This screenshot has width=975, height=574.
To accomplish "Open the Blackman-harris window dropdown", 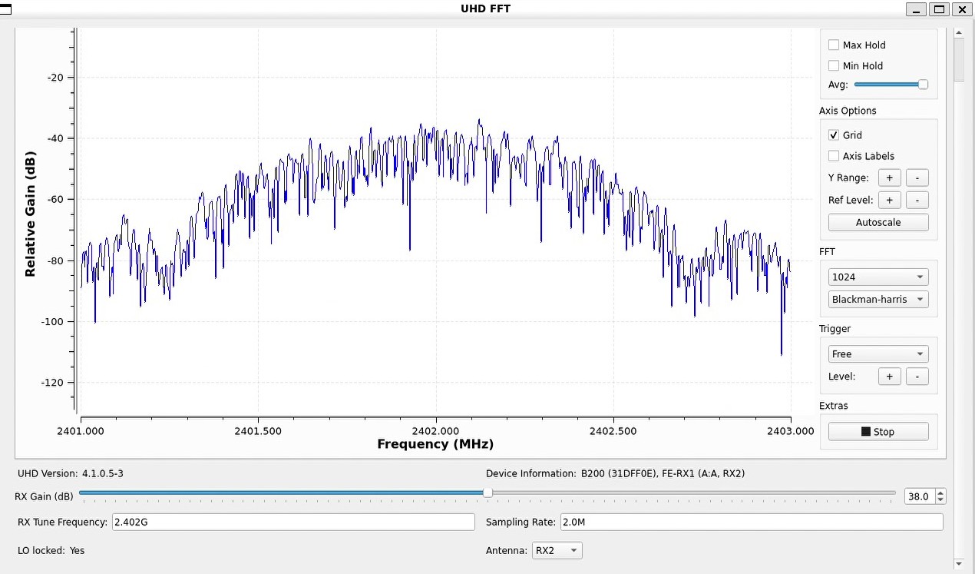I will [x=878, y=300].
